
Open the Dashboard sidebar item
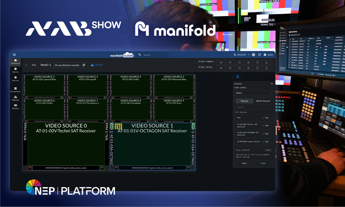coord(15,62)
